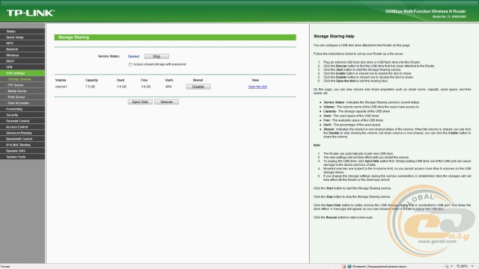Open the Status menu item
The width and height of the screenshot is (479, 269).
(x=22, y=31)
